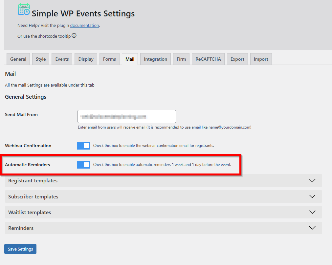Open the Import tab

tap(261, 59)
